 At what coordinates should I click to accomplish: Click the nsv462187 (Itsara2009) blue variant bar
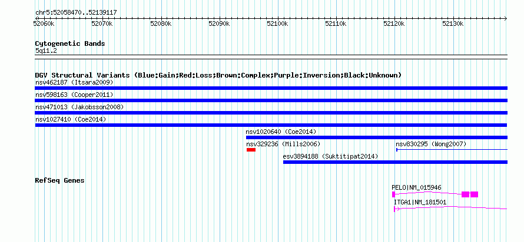pyautogui.click(x=271, y=88)
